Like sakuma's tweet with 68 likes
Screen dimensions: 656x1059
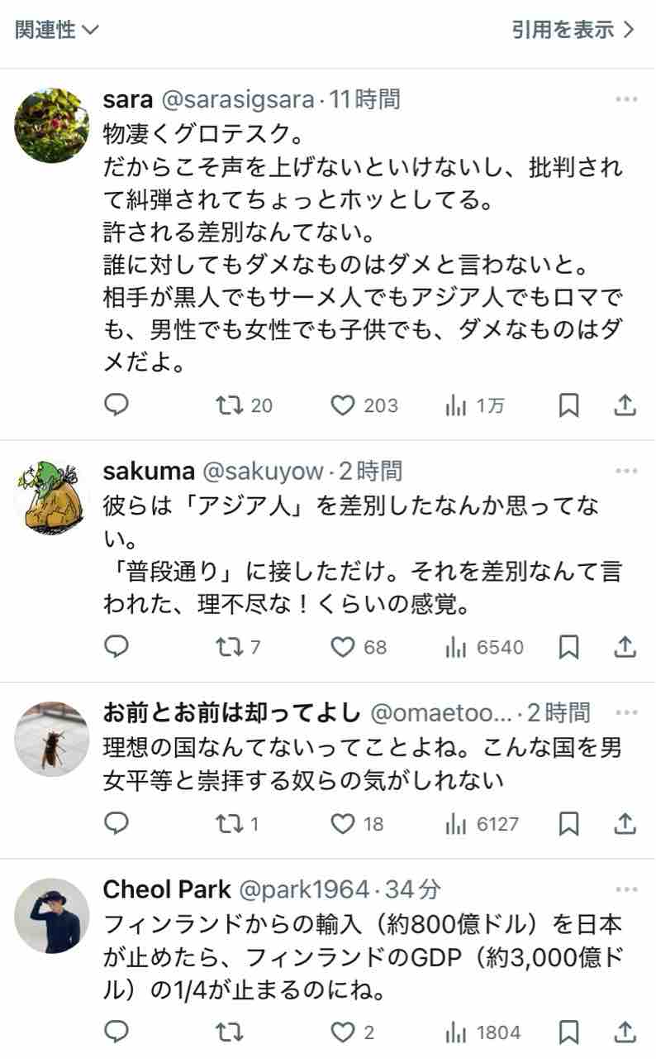(343, 646)
